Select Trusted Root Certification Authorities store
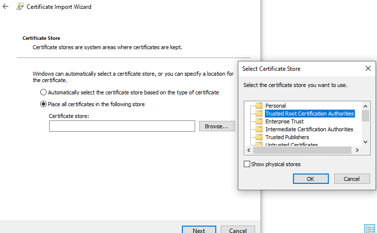This screenshot has height=233, width=377. tap(310, 114)
